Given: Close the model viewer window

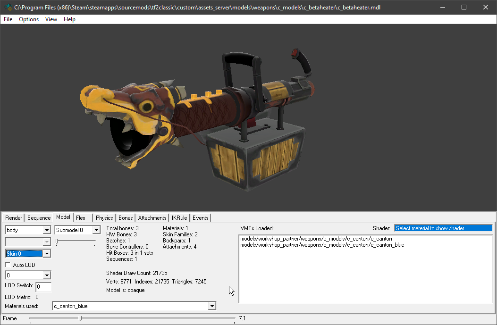Looking at the screenshot, I should point(486,7).
